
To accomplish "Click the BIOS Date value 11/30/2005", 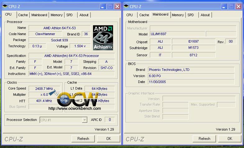I will point(191,82).
